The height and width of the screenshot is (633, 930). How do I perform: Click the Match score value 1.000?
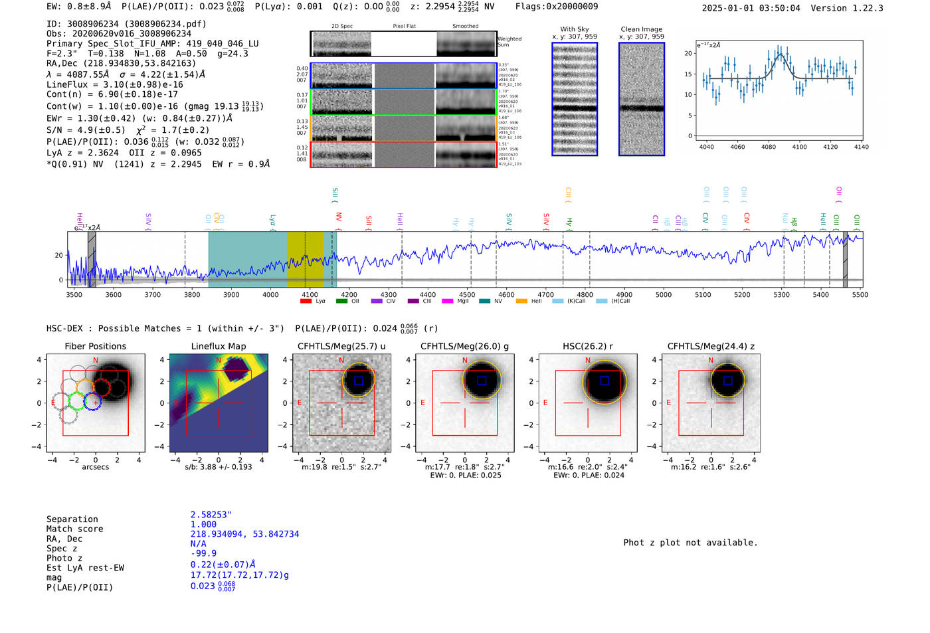(203, 524)
